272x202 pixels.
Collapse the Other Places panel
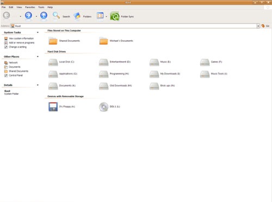[x=38, y=56]
